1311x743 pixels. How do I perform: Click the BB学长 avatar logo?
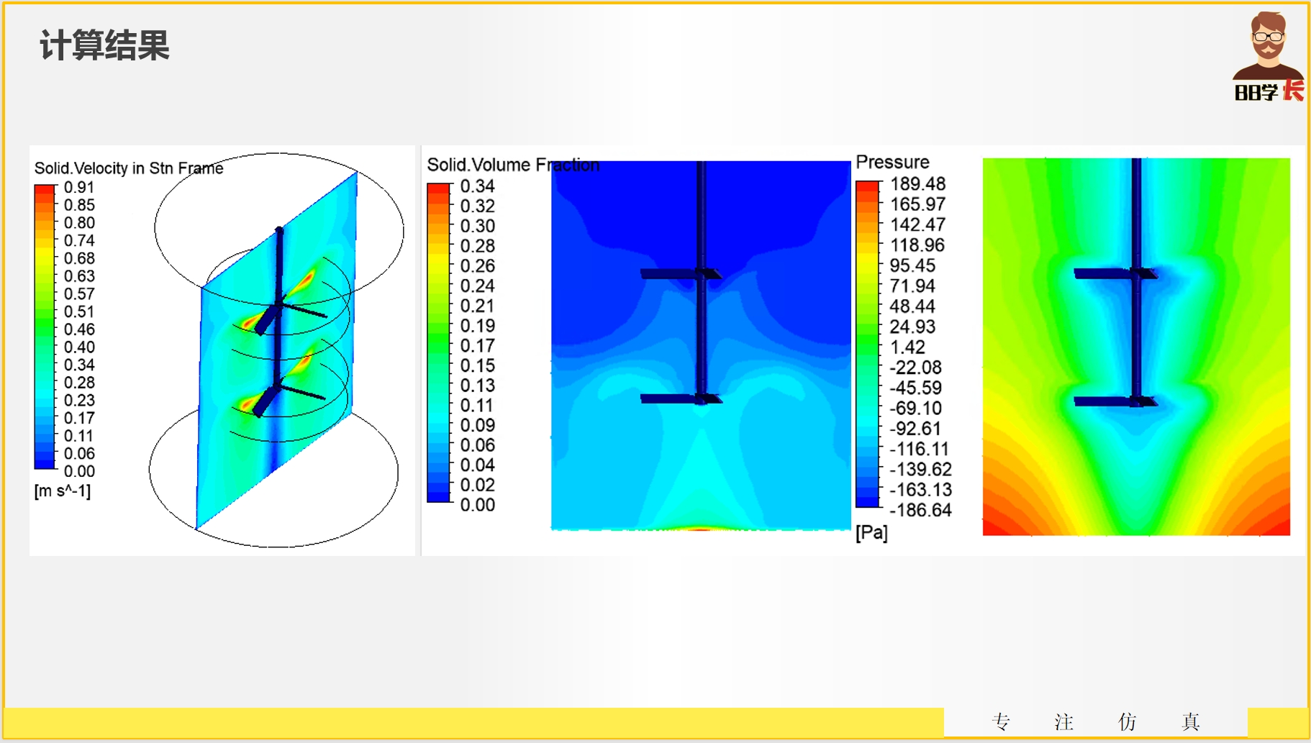click(1268, 56)
